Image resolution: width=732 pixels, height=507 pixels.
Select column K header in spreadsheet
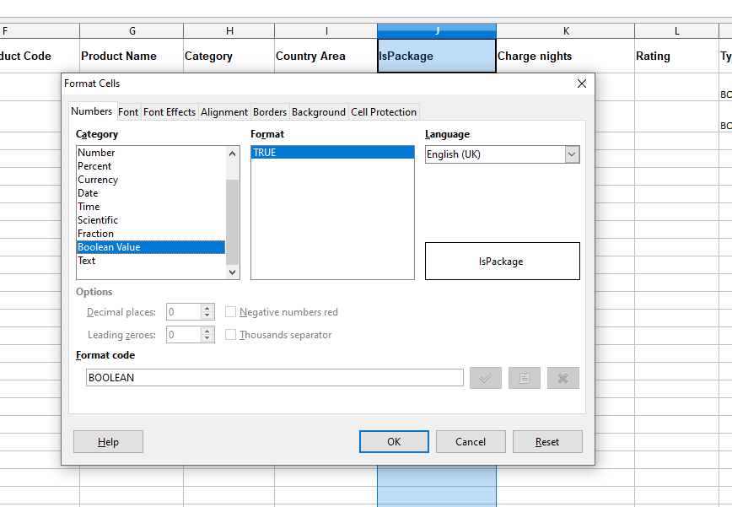(x=565, y=31)
